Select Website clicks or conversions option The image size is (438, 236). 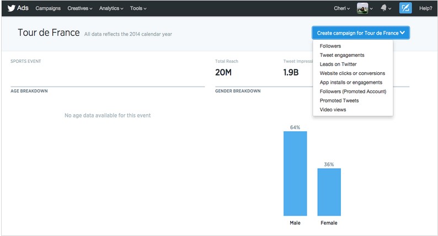point(352,73)
